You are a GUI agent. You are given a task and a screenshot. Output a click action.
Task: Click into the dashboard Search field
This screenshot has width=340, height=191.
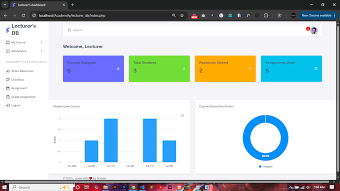click(x=186, y=30)
